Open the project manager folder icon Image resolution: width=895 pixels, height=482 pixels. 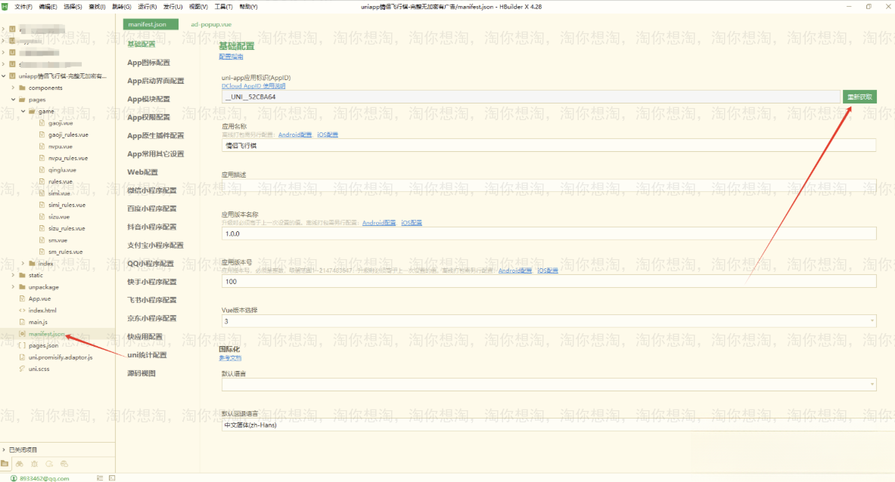5,463
